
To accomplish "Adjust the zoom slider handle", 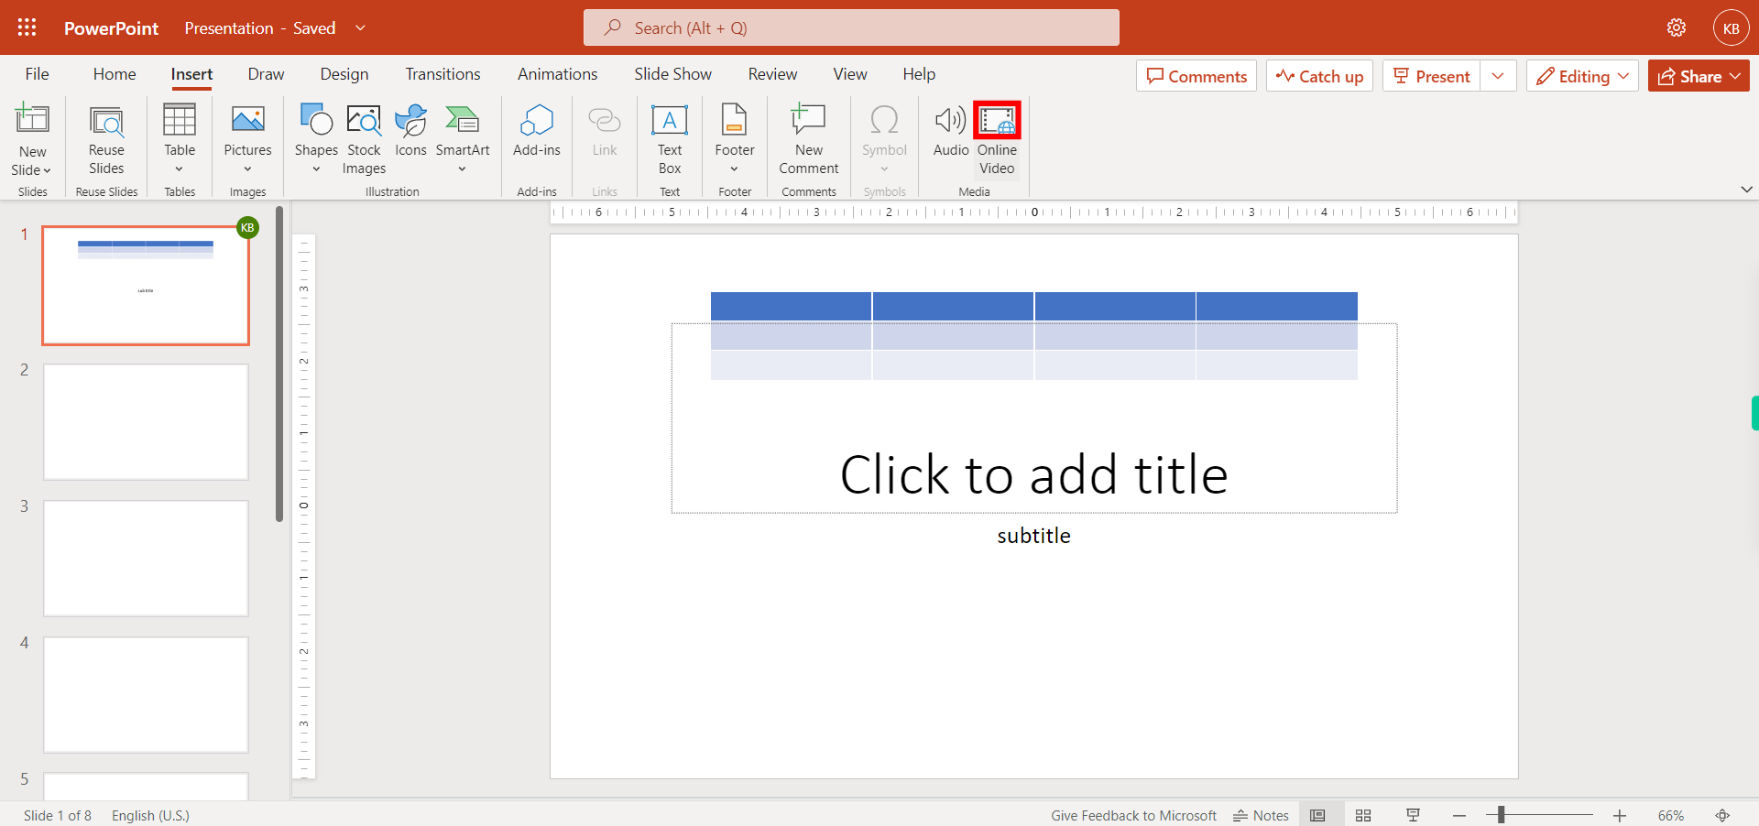I will [x=1501, y=815].
